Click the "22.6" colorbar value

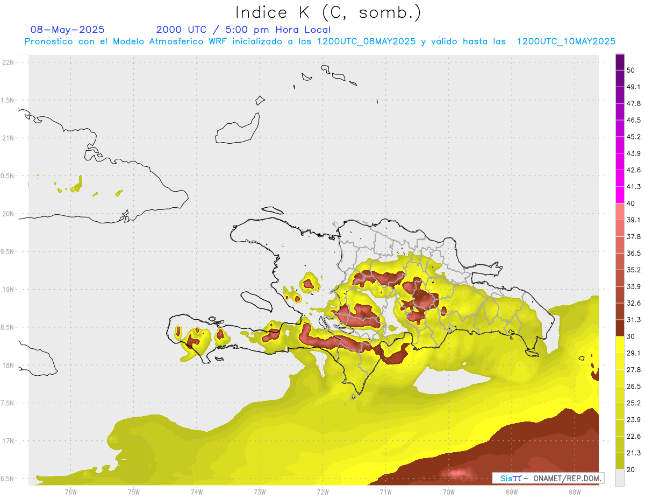click(x=634, y=437)
